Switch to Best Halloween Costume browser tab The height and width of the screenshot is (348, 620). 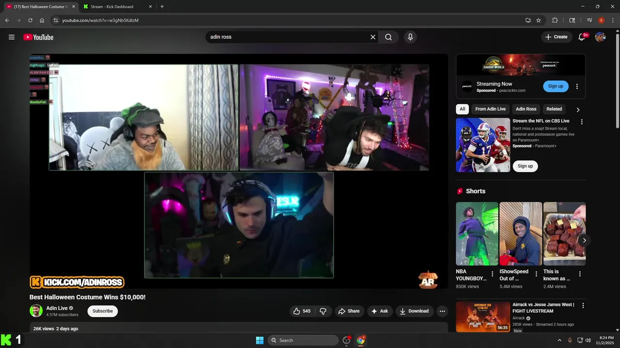pos(40,7)
